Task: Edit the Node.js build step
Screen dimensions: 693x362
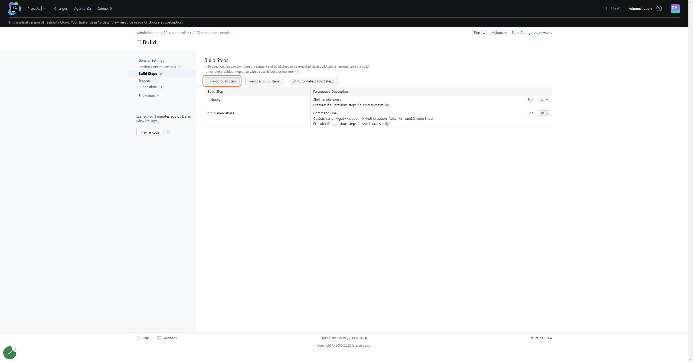Action: (530, 99)
